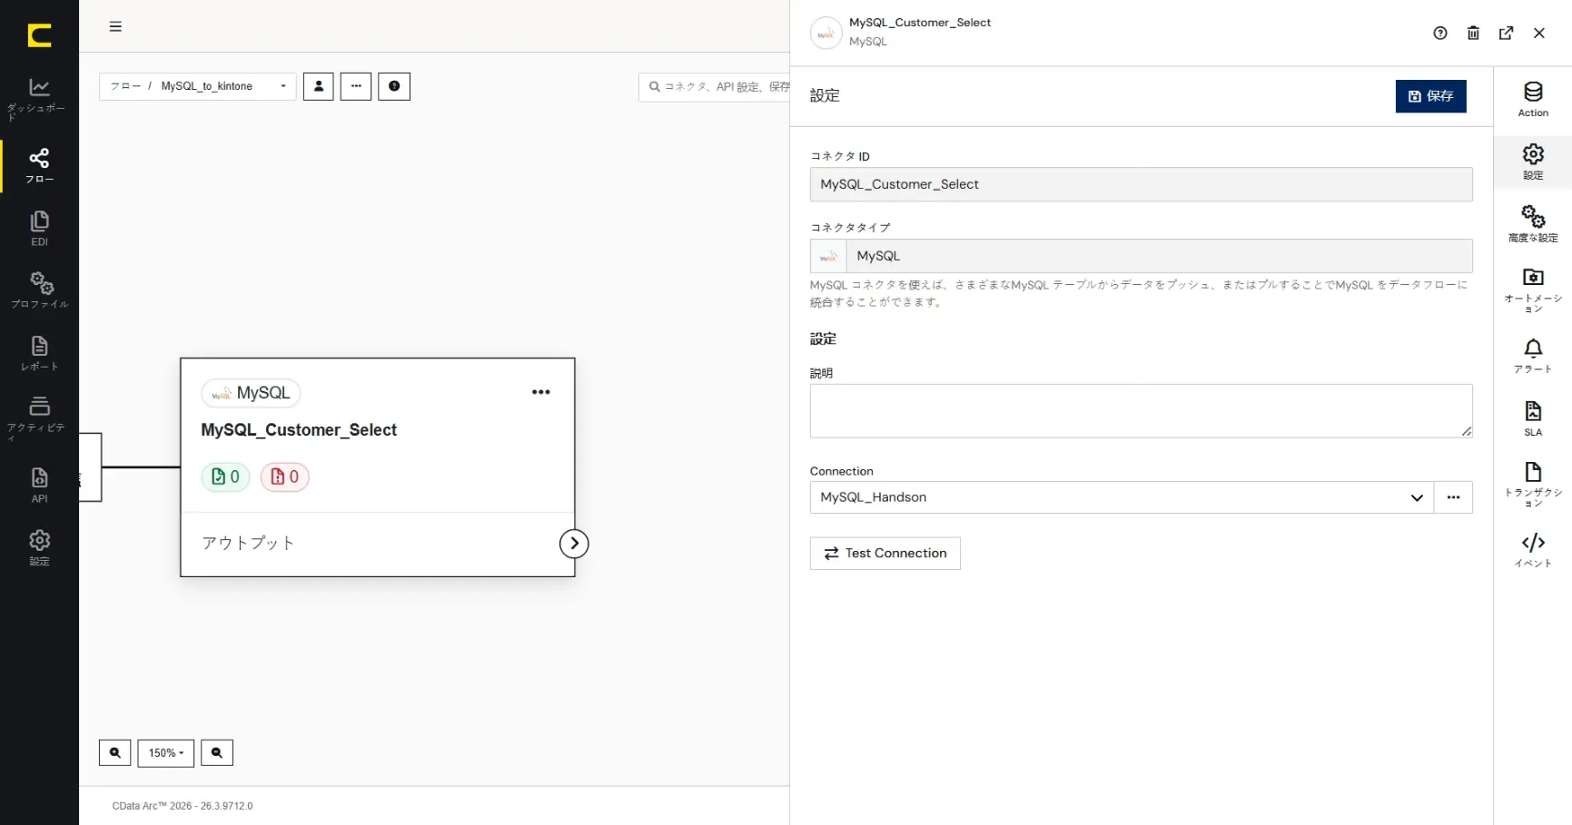Screen dimensions: 1572x825
Task: Open the プロファイル (Profile) sidebar section
Action: 39,290
